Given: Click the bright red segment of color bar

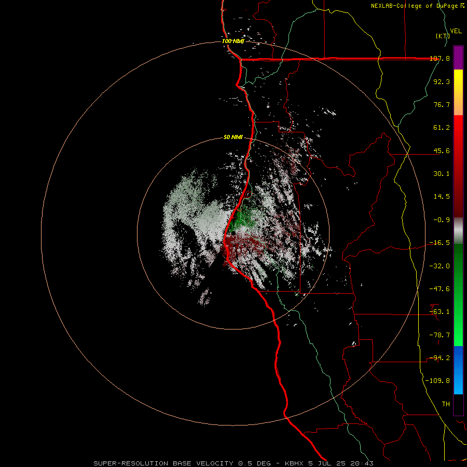Looking at the screenshot, I should pos(458,134).
